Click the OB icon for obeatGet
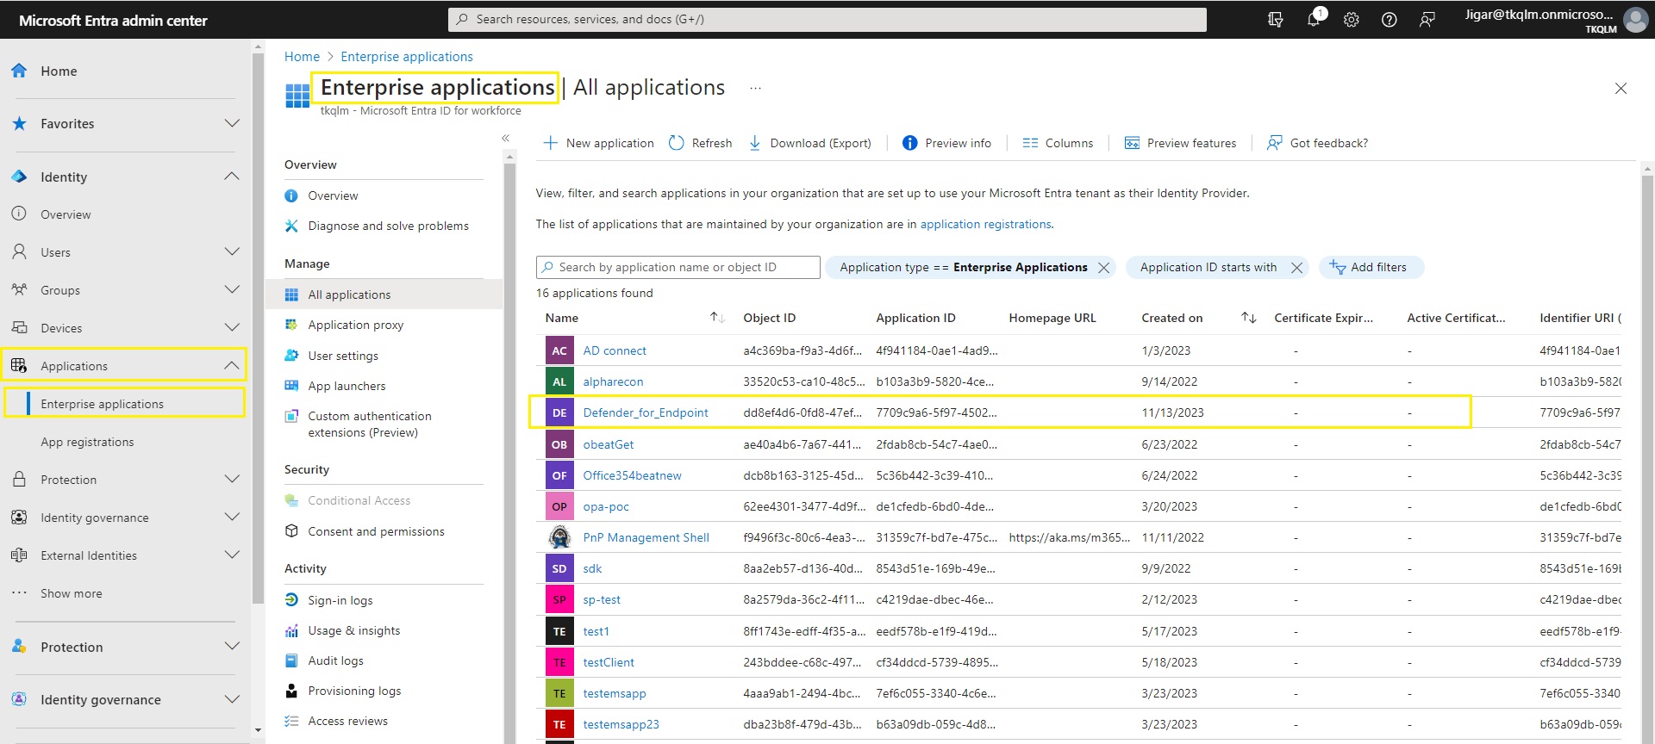This screenshot has width=1655, height=744. (x=559, y=444)
